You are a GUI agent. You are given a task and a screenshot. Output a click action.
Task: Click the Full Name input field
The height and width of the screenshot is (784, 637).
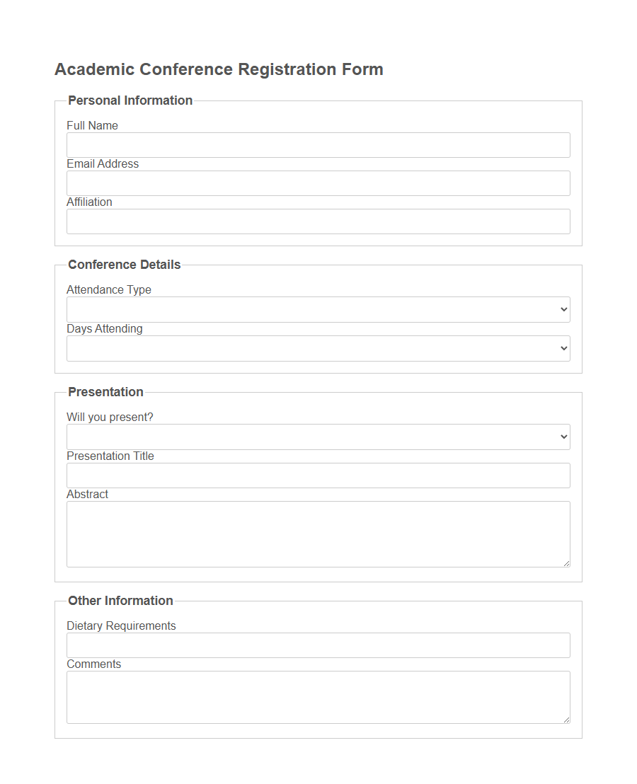(x=318, y=145)
